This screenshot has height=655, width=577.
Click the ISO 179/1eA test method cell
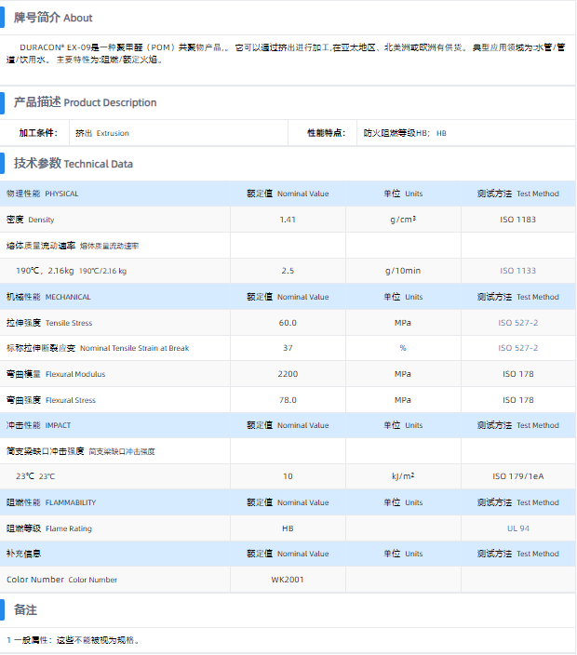coord(517,476)
